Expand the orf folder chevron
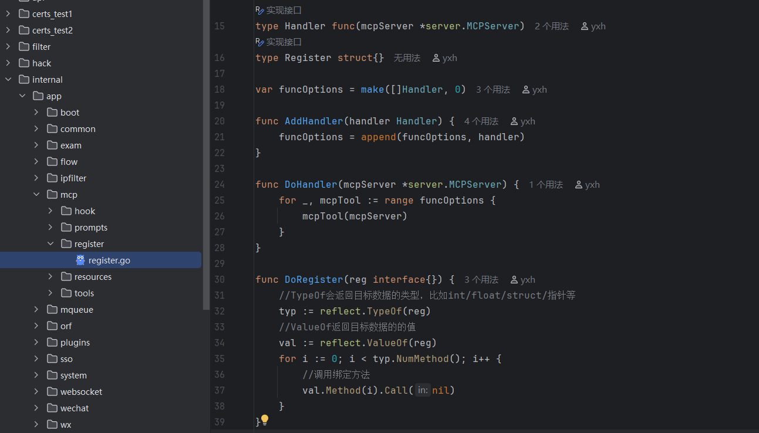 point(36,326)
